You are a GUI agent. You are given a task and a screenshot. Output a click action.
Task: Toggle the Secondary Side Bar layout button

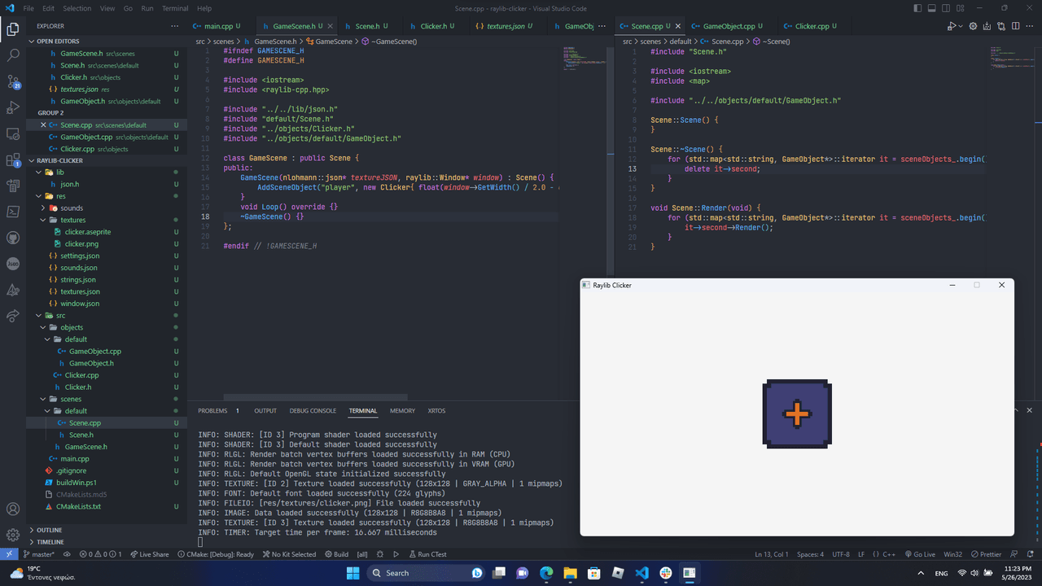[x=948, y=8]
